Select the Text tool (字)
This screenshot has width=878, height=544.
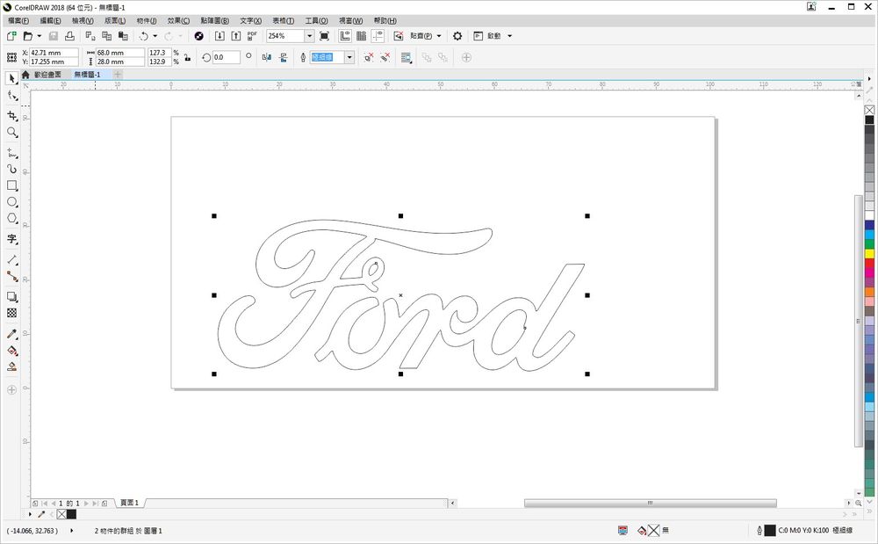pos(11,239)
